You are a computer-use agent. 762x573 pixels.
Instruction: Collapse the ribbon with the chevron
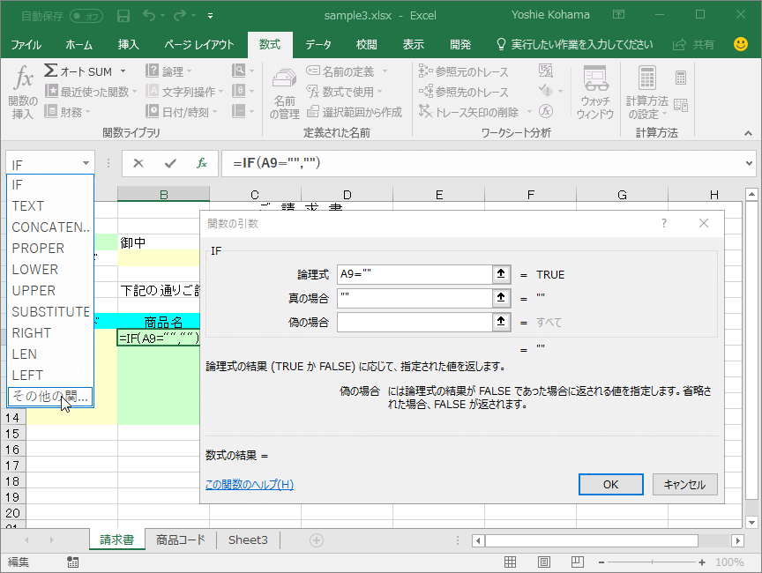(749, 133)
